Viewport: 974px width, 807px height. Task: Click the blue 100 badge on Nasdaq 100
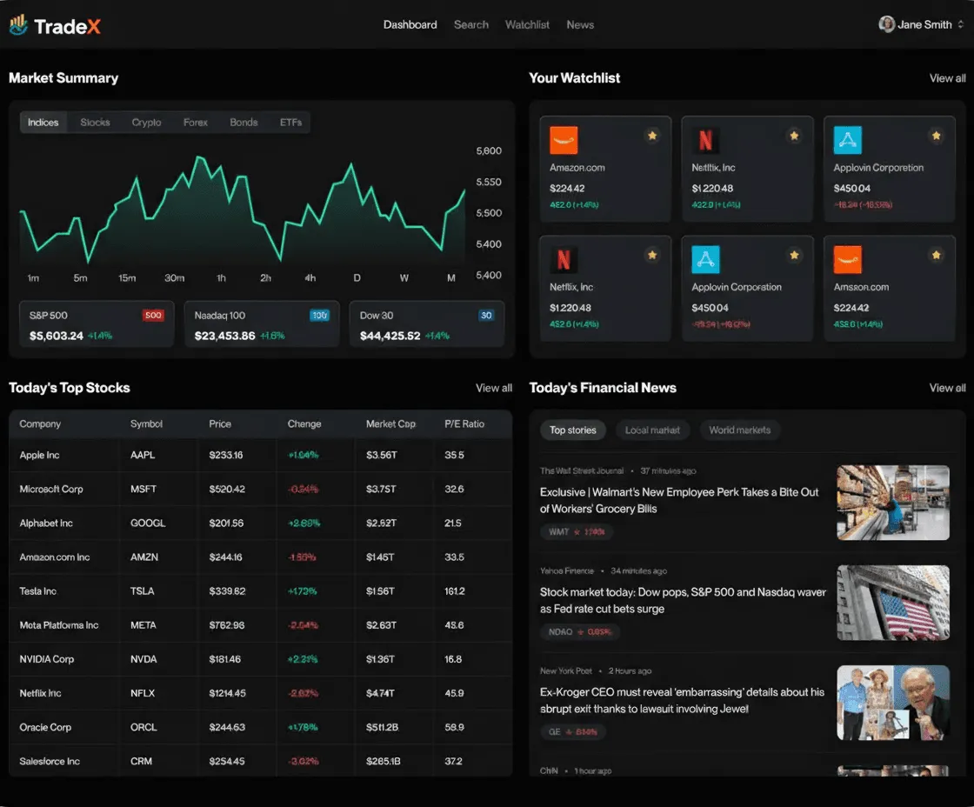(x=319, y=315)
